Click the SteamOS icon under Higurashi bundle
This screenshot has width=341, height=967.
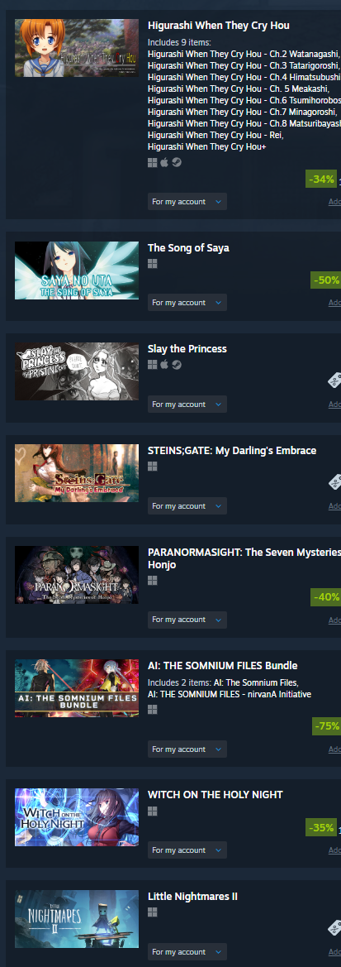[x=177, y=162]
